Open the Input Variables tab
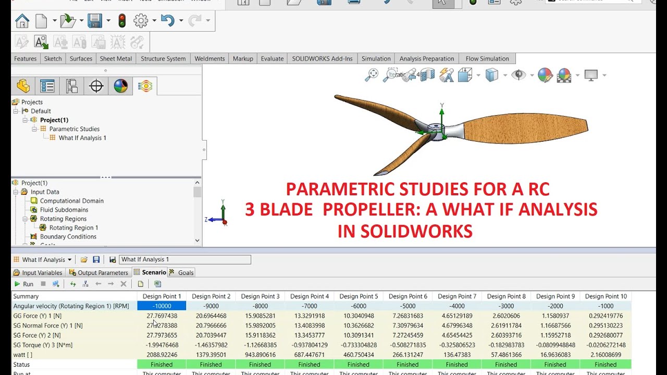 click(x=38, y=272)
